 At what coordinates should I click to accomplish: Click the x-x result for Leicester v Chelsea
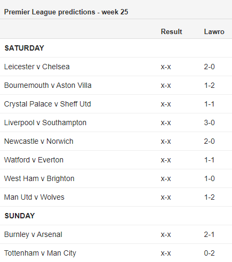(x=166, y=67)
